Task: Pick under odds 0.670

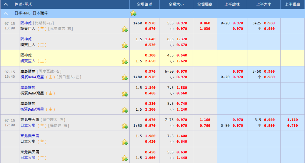Action: pos(182,45)
